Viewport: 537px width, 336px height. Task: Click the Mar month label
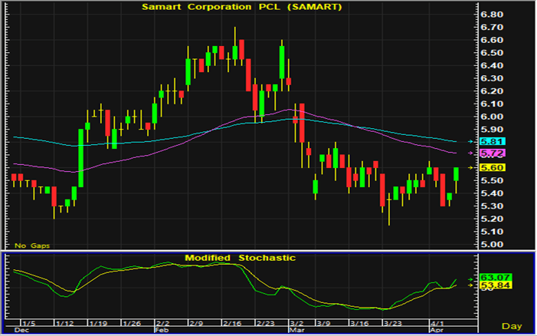(x=296, y=330)
